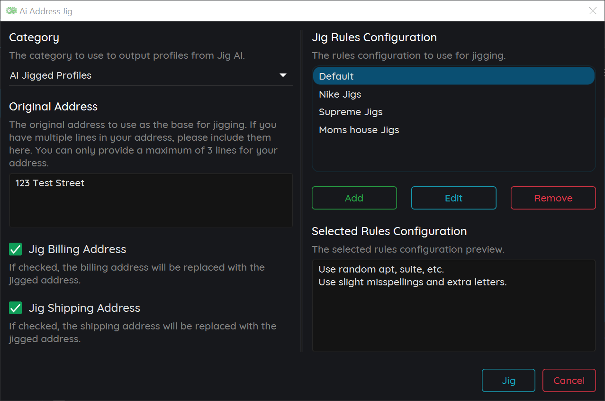
Task: Select the Nike Jigs rules configuration
Action: [x=340, y=94]
